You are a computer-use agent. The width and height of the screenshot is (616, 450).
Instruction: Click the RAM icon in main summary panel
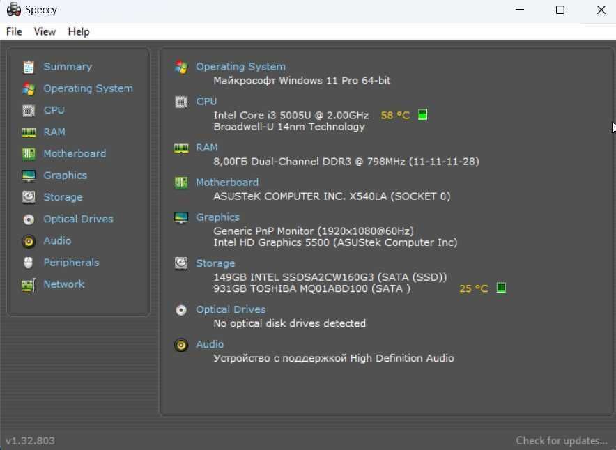pos(181,148)
